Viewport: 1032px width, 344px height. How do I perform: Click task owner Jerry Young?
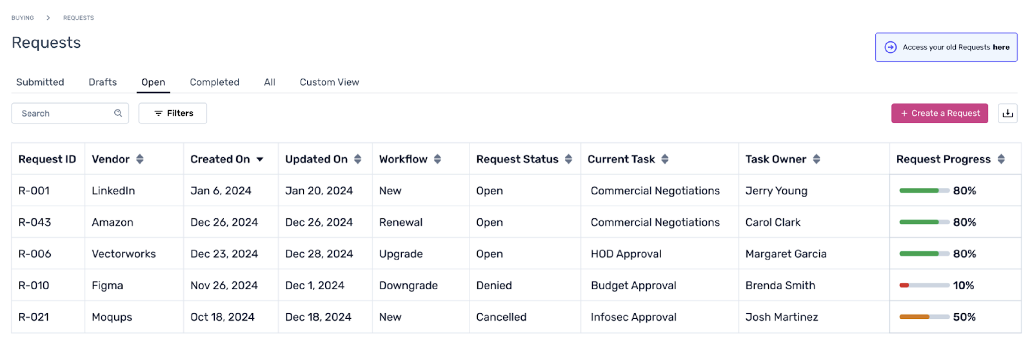pyautogui.click(x=777, y=191)
